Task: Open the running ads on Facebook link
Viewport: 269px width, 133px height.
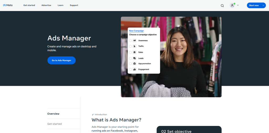Action: click(x=115, y=131)
